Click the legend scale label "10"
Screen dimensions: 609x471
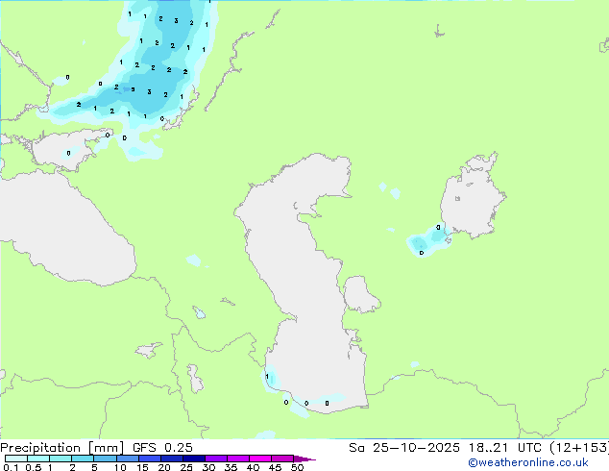click(120, 467)
